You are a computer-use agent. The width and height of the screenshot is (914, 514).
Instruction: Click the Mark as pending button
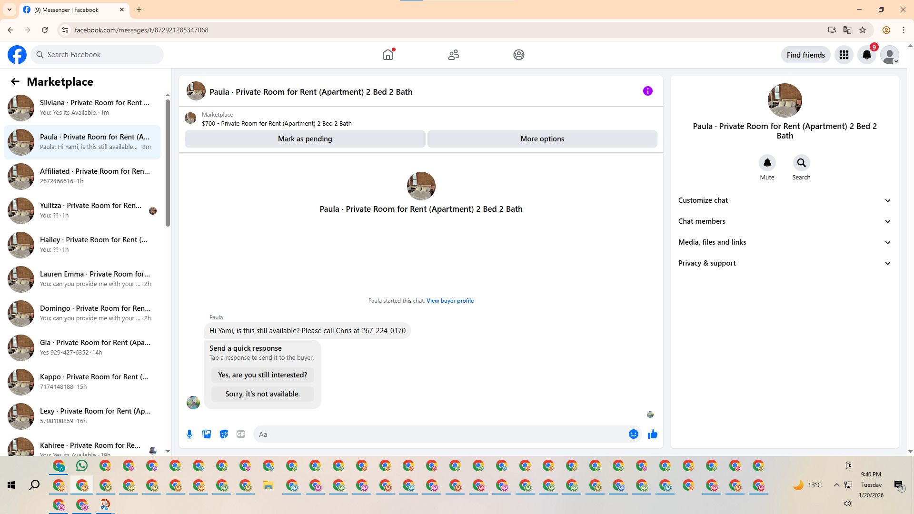click(305, 139)
